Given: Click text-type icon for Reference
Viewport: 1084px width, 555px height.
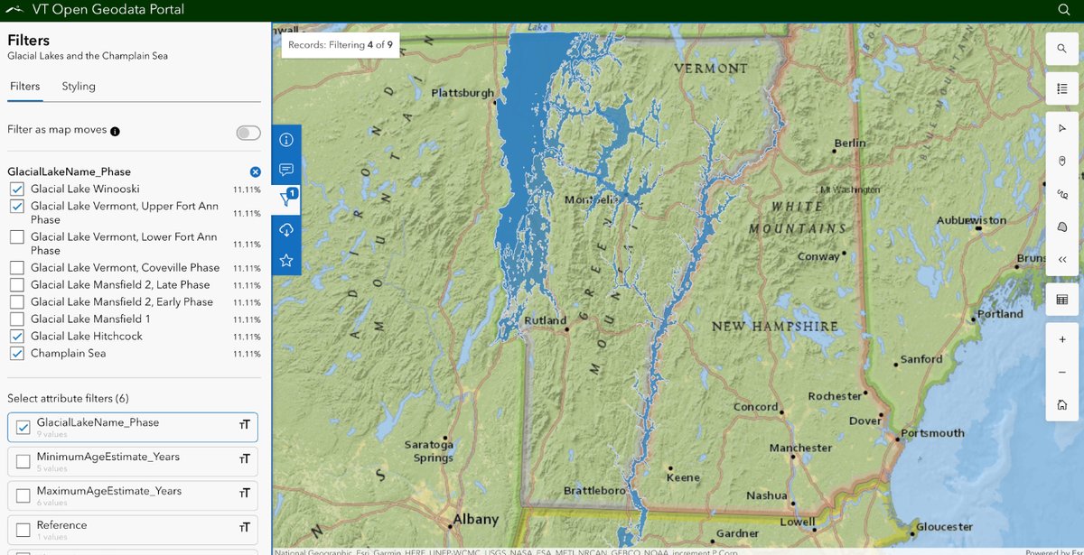Looking at the screenshot, I should (244, 528).
